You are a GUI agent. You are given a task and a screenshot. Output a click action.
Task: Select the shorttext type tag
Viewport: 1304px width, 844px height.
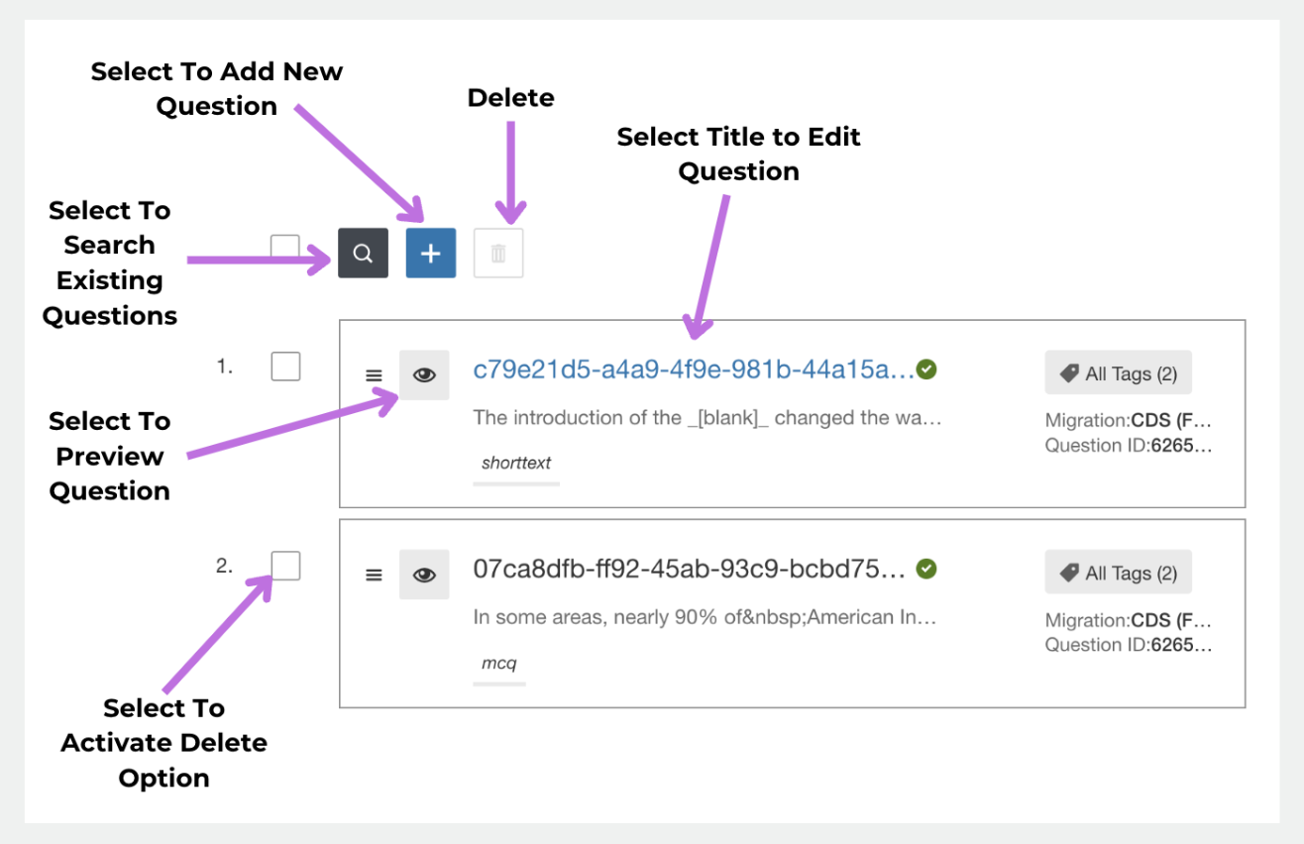point(516,463)
